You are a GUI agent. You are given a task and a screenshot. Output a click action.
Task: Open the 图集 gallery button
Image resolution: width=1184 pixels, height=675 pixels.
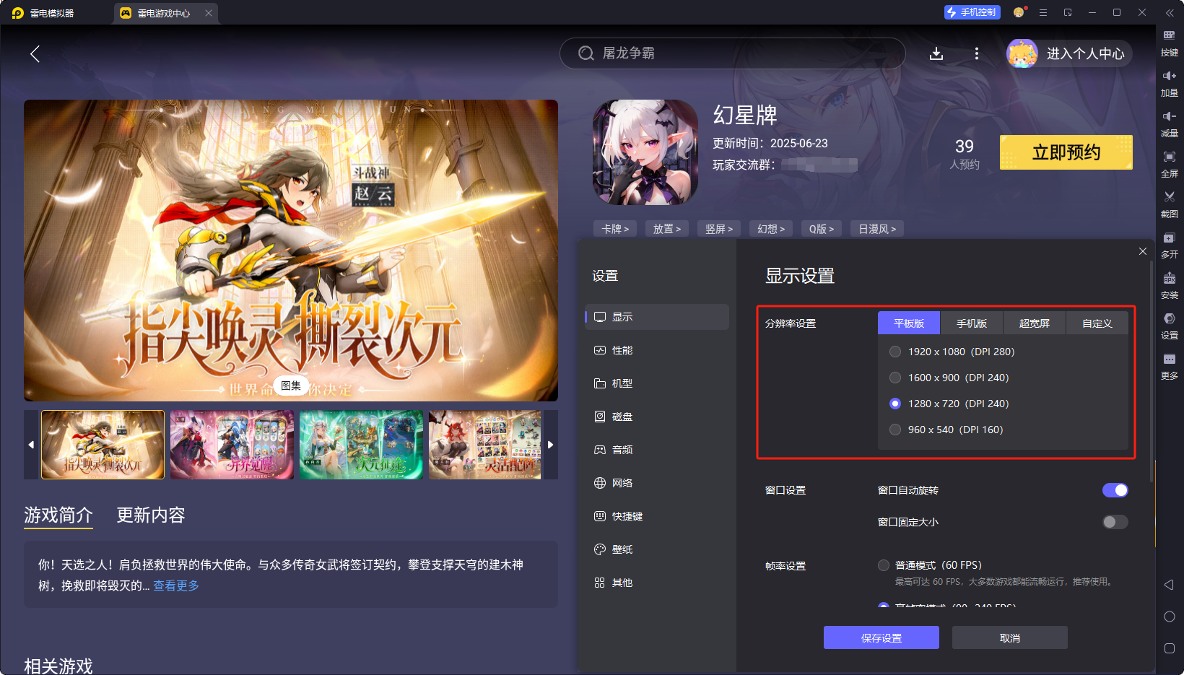coord(291,386)
